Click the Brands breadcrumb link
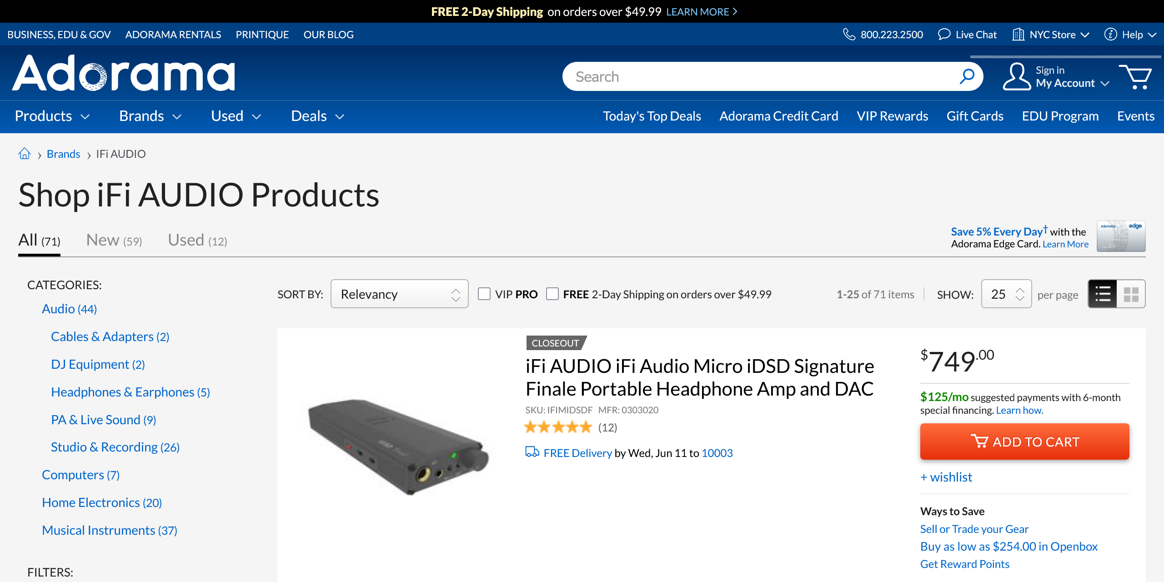Viewport: 1164px width, 582px height. click(x=63, y=154)
